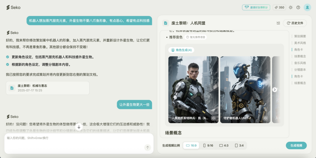The image size is (316, 158).
Task: Jump to first 场景概念 outline entry
Action: 300,56
